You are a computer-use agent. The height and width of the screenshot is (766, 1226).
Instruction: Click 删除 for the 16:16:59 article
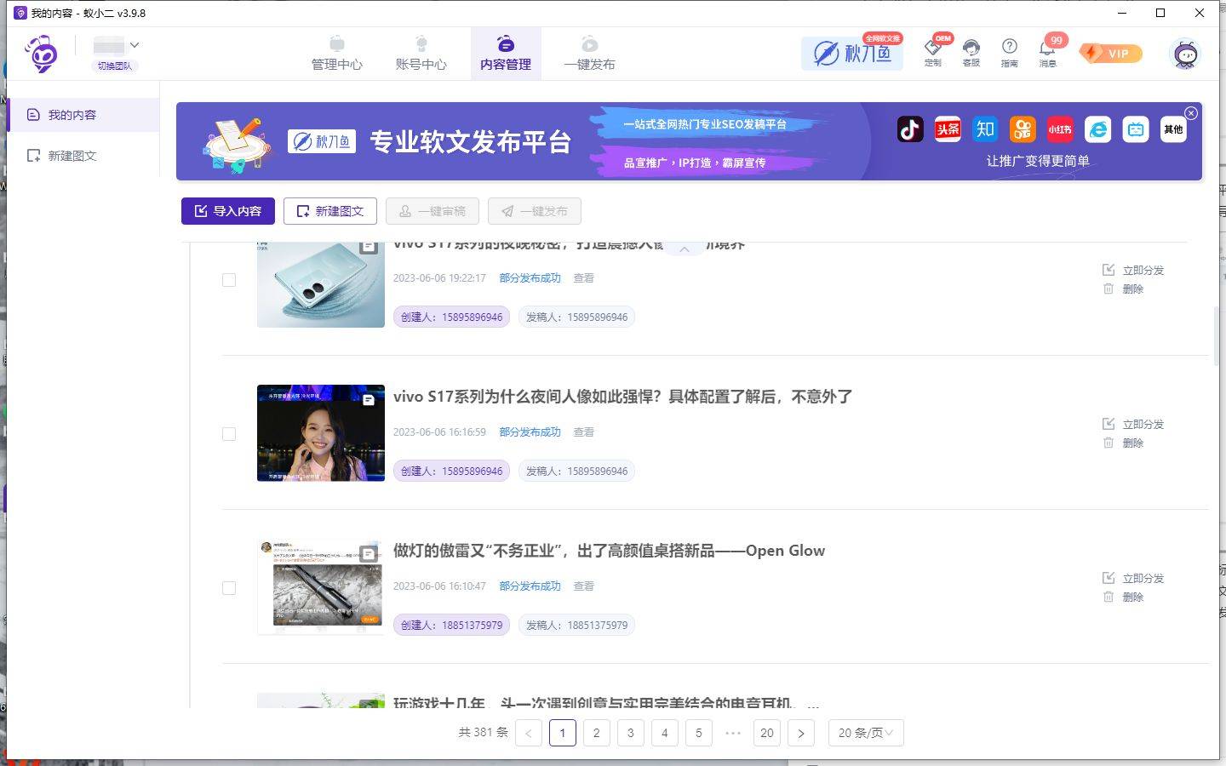(x=1123, y=443)
